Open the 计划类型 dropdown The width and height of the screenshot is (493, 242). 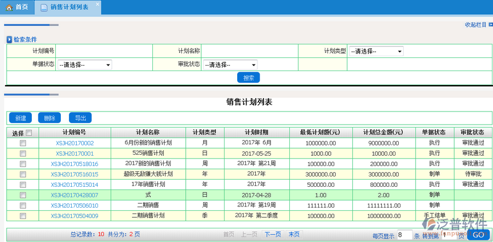(x=376, y=51)
